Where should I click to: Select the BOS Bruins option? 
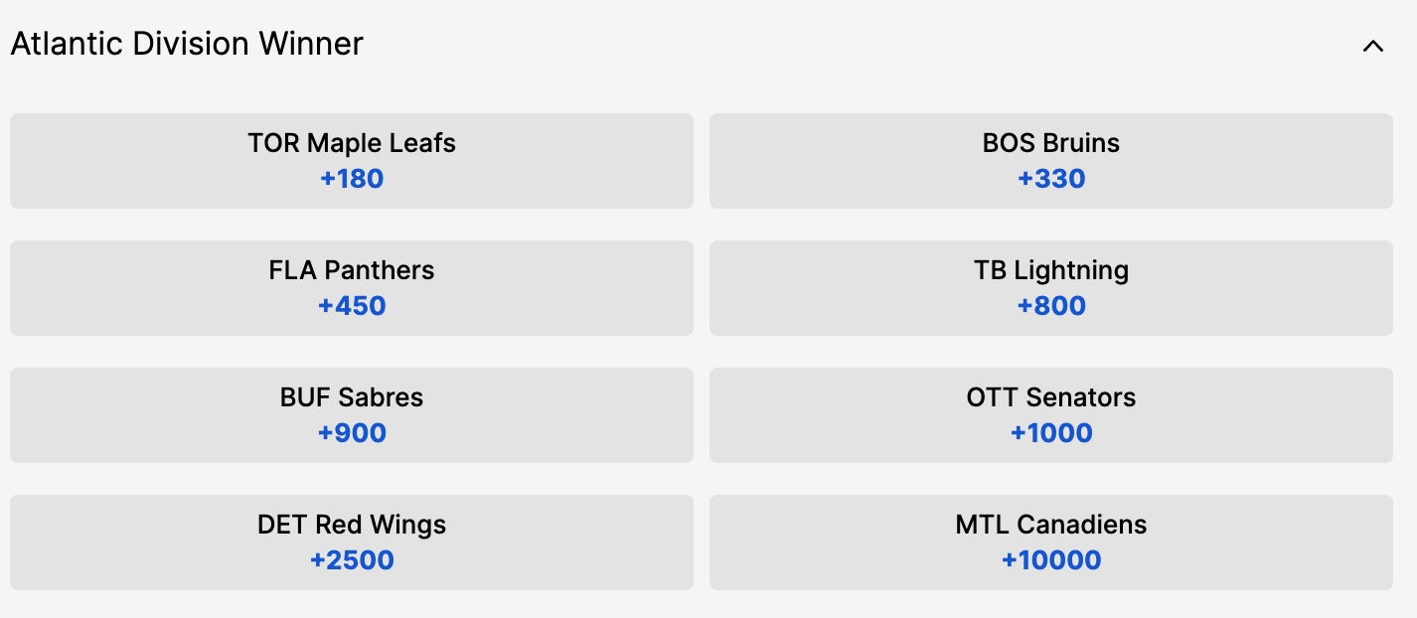pos(1050,161)
